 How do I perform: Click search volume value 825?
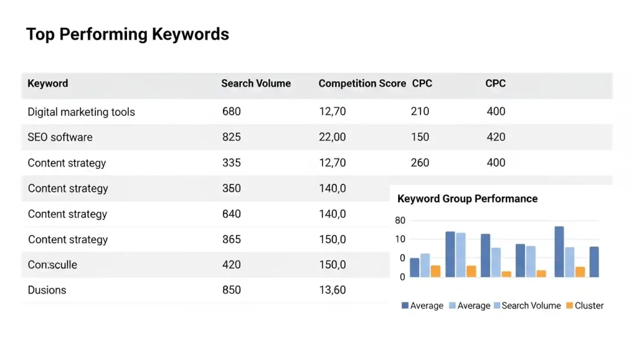pyautogui.click(x=231, y=137)
